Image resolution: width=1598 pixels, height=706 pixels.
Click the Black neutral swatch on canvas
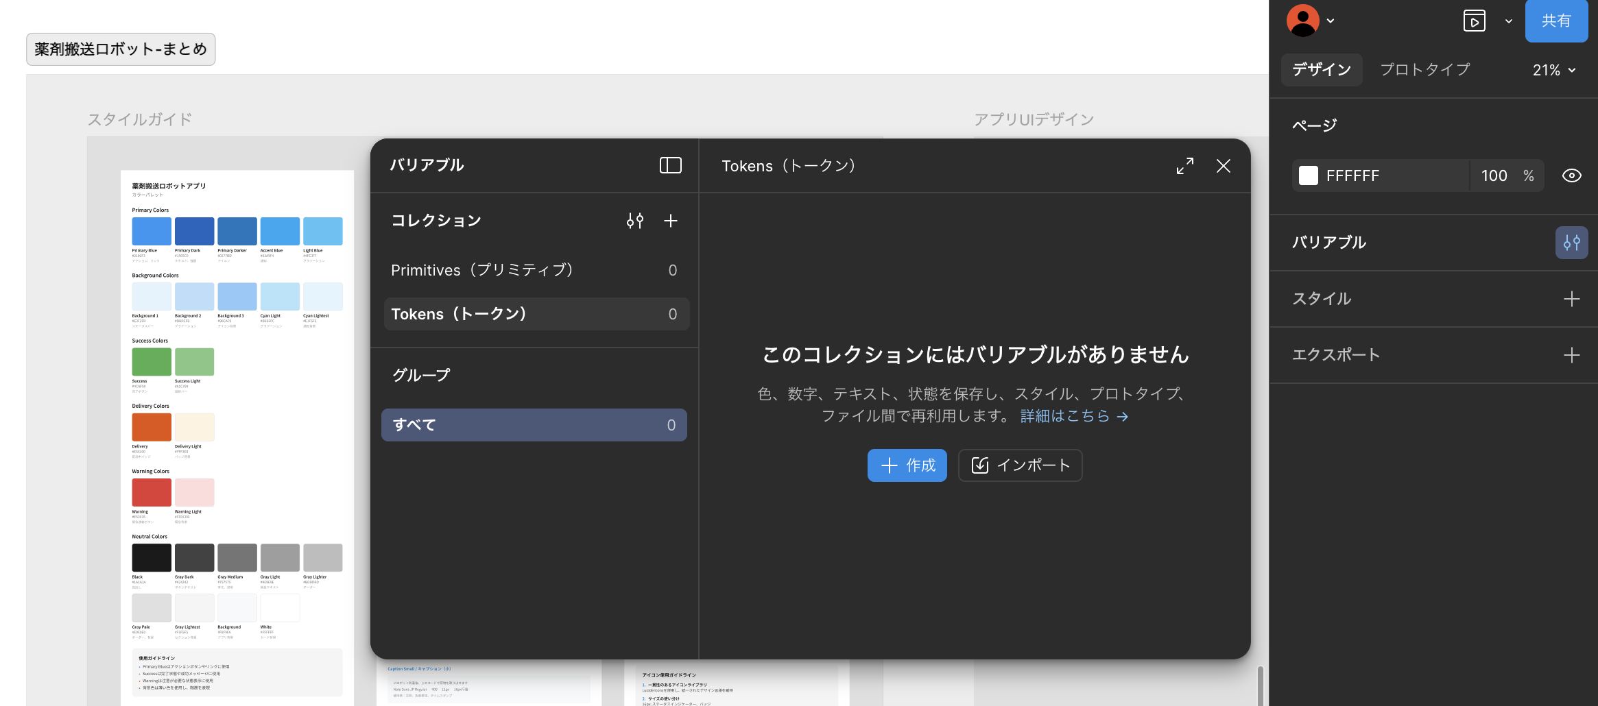pyautogui.click(x=152, y=558)
